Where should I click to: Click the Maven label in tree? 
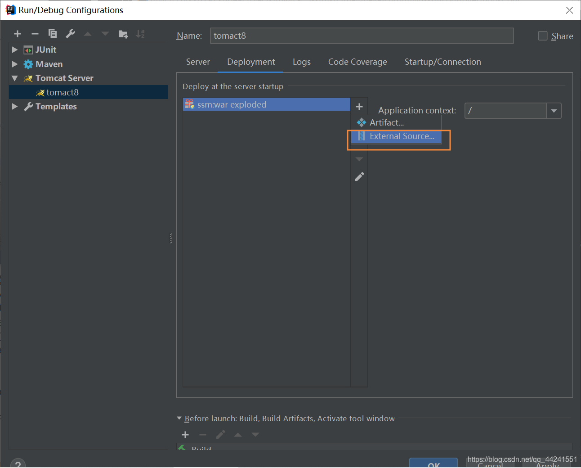[49, 64]
